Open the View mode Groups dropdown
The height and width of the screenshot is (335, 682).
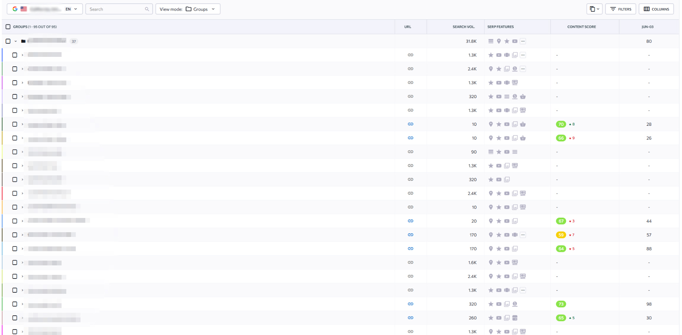(188, 9)
